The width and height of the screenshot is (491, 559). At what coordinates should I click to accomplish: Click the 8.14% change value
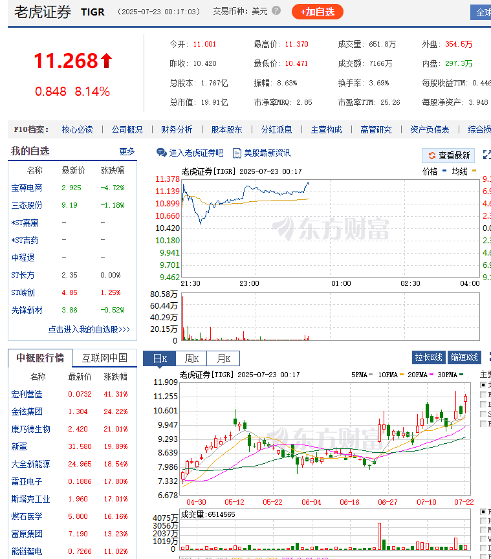tap(93, 92)
